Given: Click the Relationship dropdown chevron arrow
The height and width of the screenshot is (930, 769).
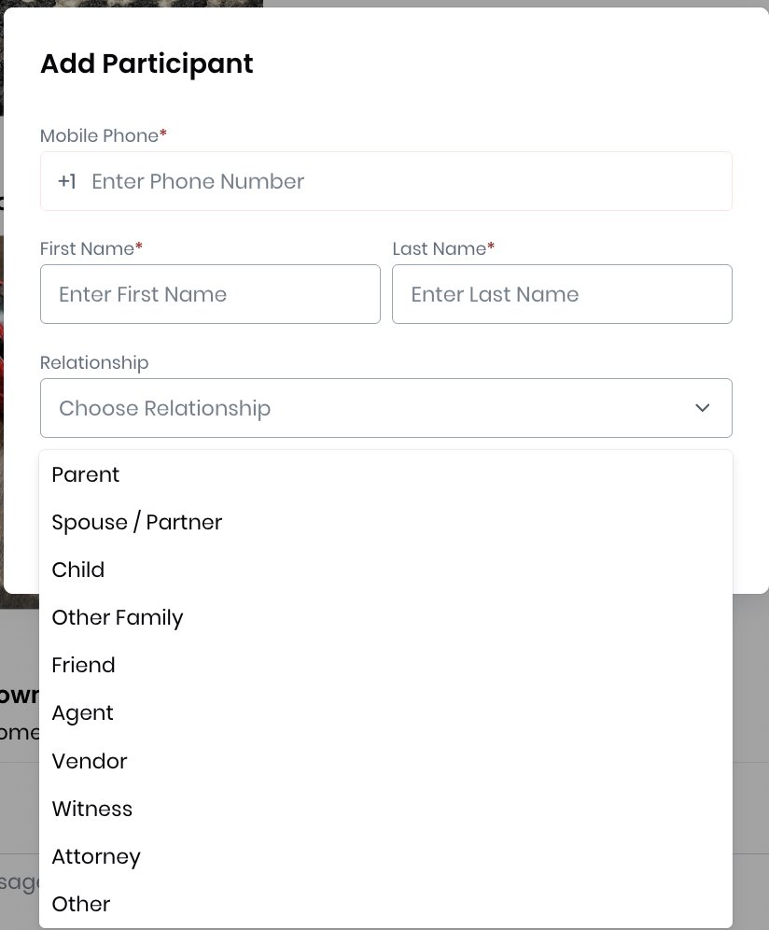Looking at the screenshot, I should click(702, 408).
